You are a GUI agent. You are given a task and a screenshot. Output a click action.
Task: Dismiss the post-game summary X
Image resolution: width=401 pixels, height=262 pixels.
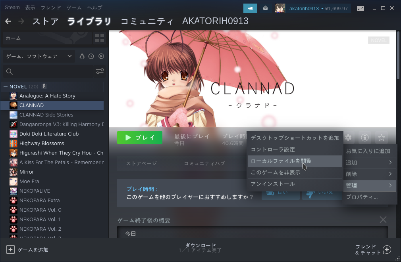[383, 220]
